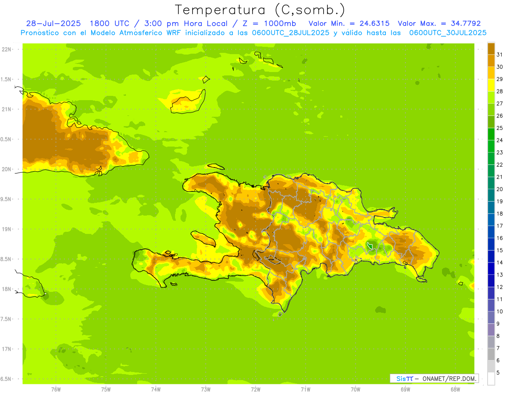Screen dimensions: 511x395
Task: Click the '28' color scale label
Action: [500, 91]
